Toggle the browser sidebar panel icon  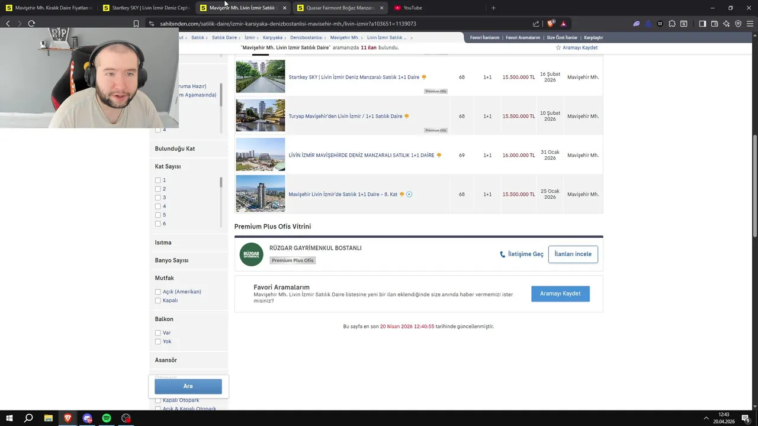(x=702, y=24)
